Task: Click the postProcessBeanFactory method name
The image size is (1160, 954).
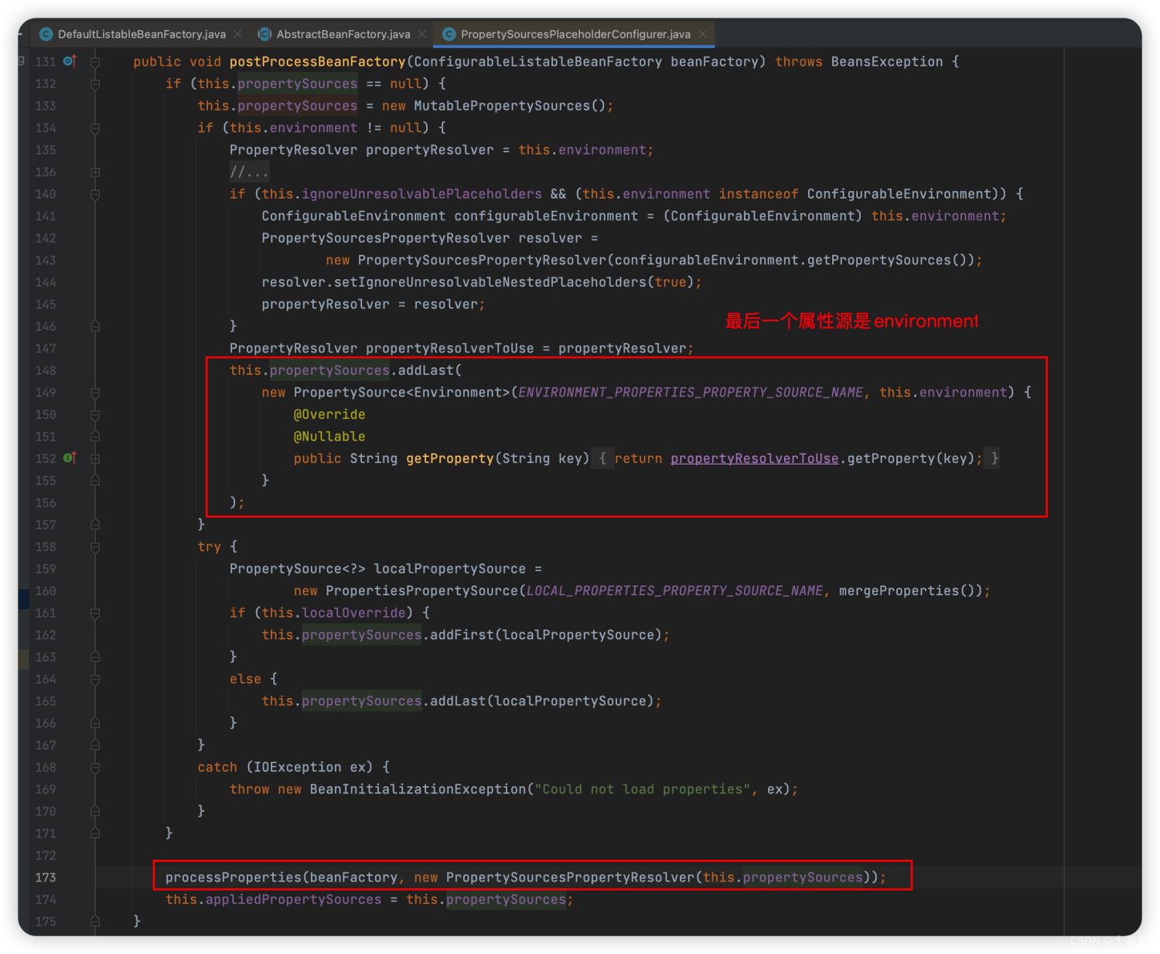Action: click(x=317, y=62)
